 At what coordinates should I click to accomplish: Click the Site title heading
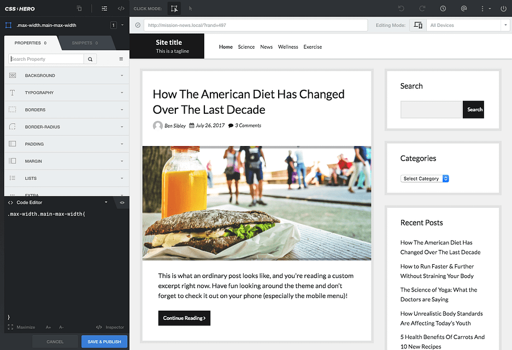(x=169, y=43)
